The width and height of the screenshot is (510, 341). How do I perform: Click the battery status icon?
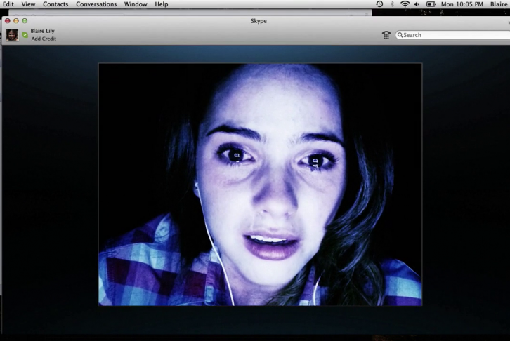431,4
